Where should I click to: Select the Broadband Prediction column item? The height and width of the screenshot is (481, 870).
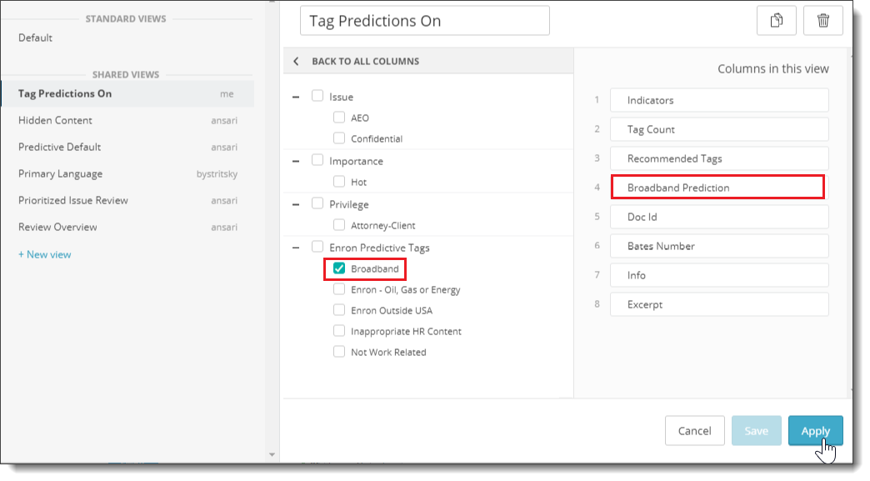[x=717, y=187]
